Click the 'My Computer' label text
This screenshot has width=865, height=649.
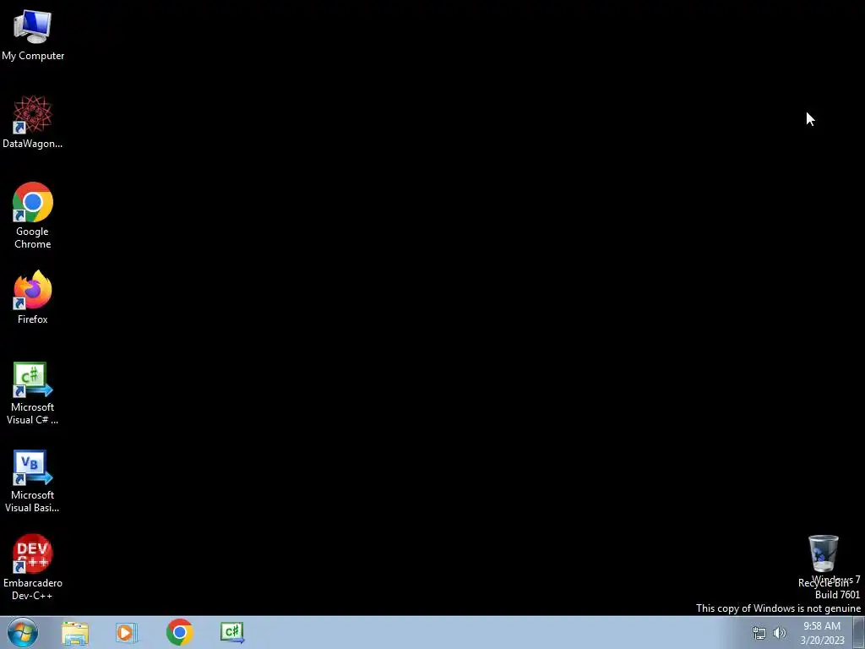(x=33, y=56)
